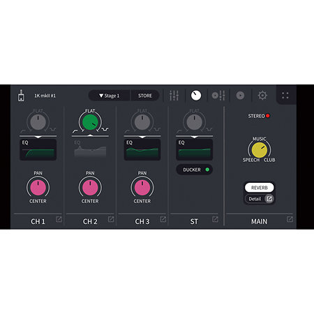Click the STORE button
This screenshot has height=314, width=314.
coord(145,96)
